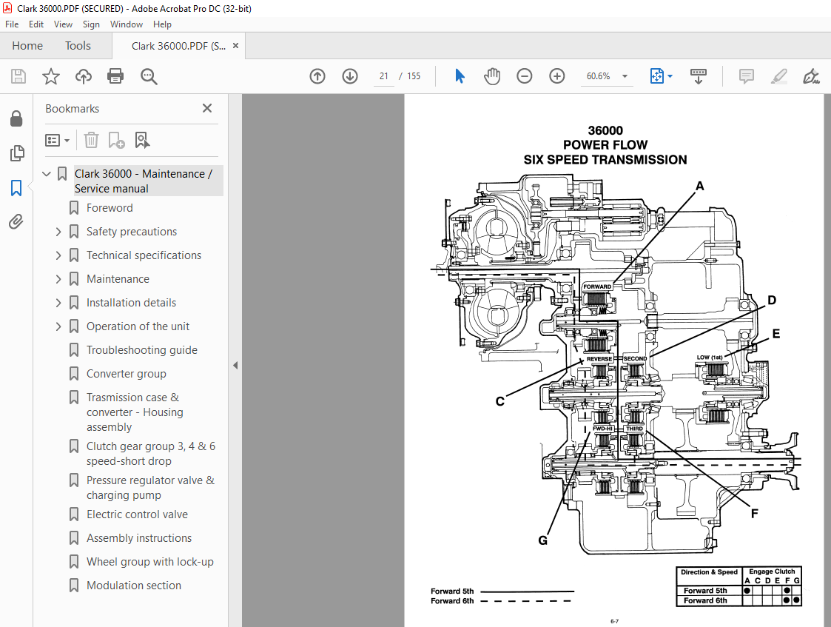Zoom in with the plus button
Screen dimensions: 831x627
pos(557,76)
